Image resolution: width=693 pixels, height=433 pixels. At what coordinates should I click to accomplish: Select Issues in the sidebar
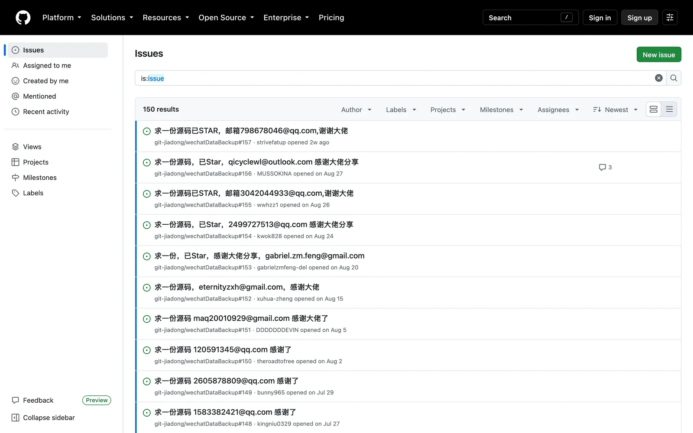pyautogui.click(x=58, y=50)
